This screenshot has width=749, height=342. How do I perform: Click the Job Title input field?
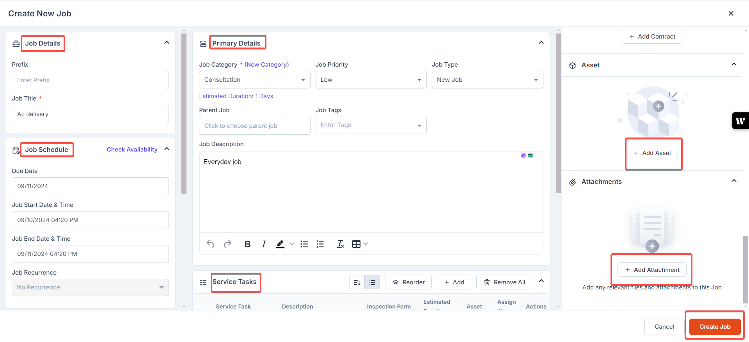(x=90, y=114)
